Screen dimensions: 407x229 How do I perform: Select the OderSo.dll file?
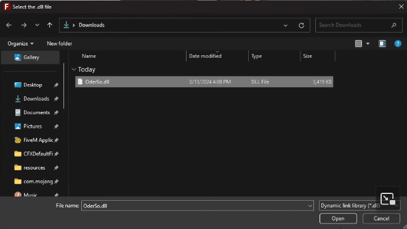click(204, 82)
